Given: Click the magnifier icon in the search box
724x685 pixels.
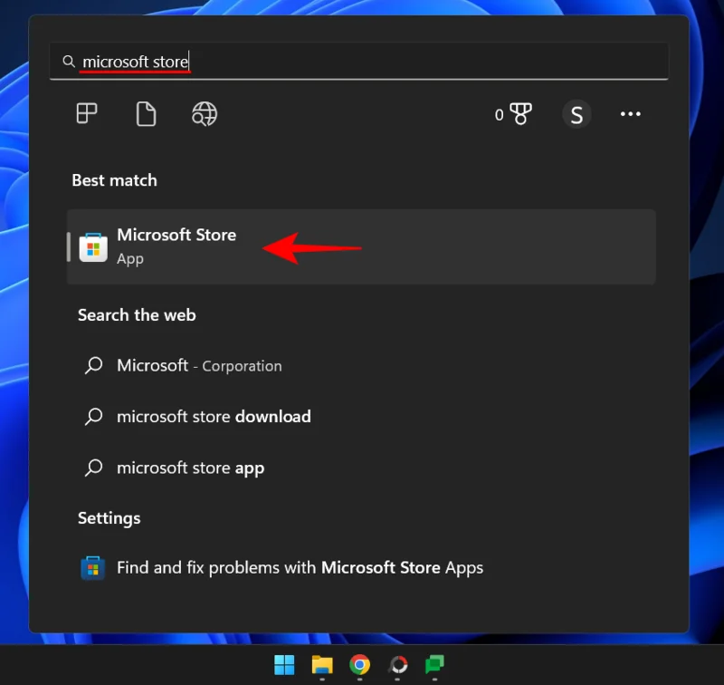Looking at the screenshot, I should pyautogui.click(x=69, y=61).
